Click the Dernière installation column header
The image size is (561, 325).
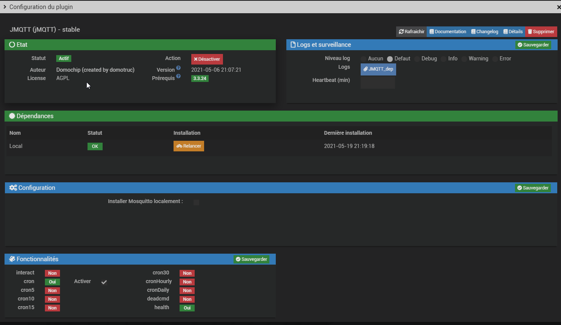[348, 133]
